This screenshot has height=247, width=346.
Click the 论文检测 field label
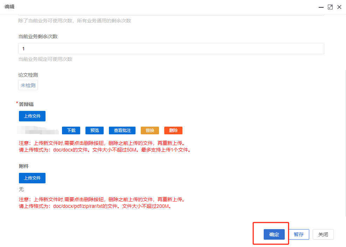(28, 75)
